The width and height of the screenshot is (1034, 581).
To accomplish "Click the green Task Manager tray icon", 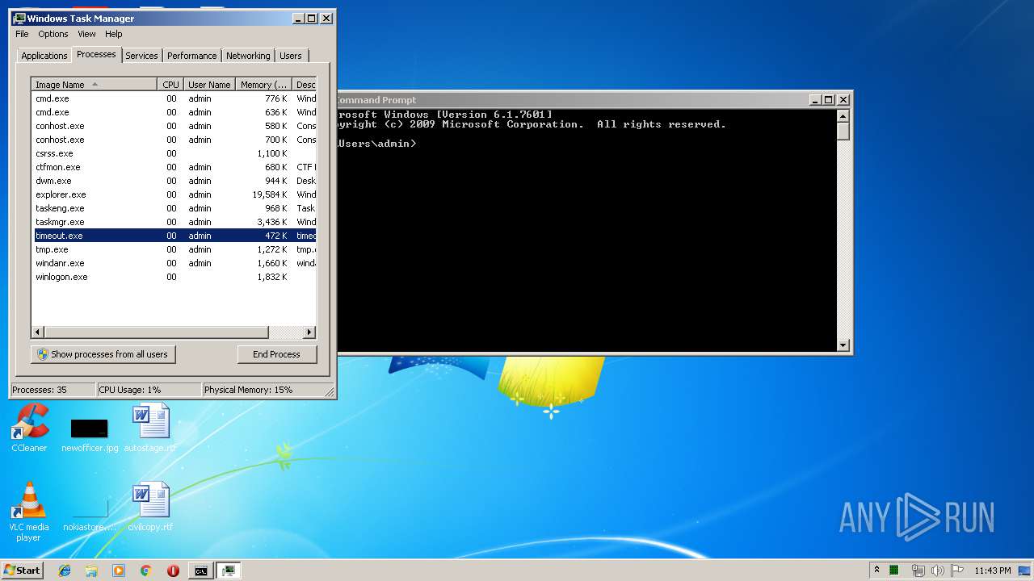I will (894, 570).
